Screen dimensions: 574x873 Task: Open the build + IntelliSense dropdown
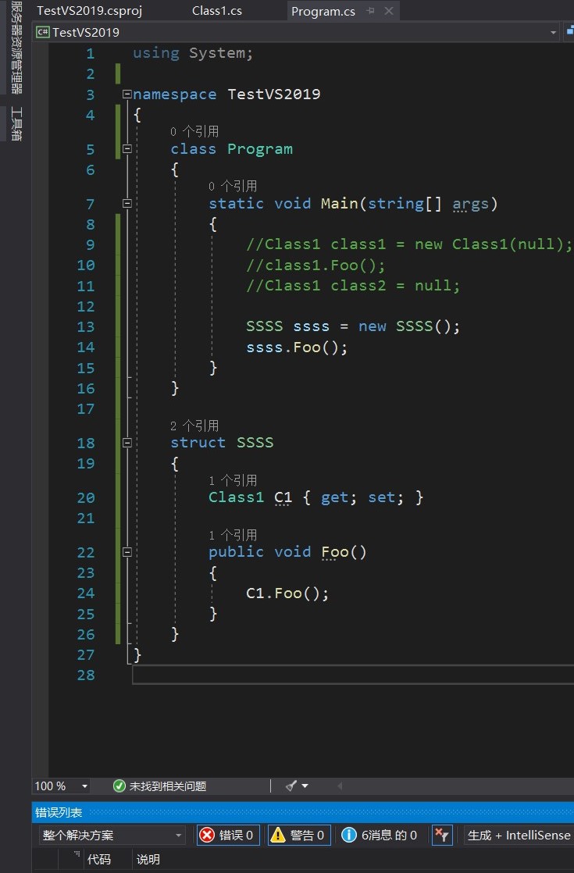coord(519,836)
